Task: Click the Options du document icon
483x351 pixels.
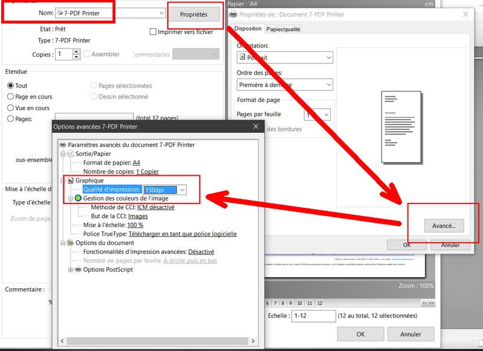Action: click(71, 243)
